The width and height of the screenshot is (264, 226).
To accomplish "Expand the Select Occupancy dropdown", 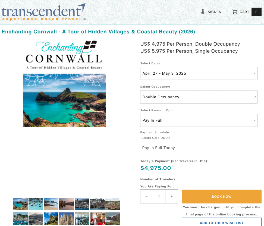I will (199, 97).
